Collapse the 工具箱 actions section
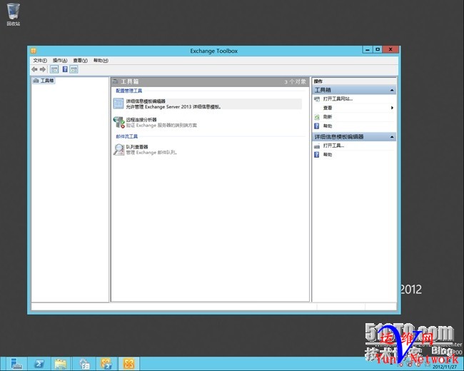464x371 pixels. click(x=392, y=90)
